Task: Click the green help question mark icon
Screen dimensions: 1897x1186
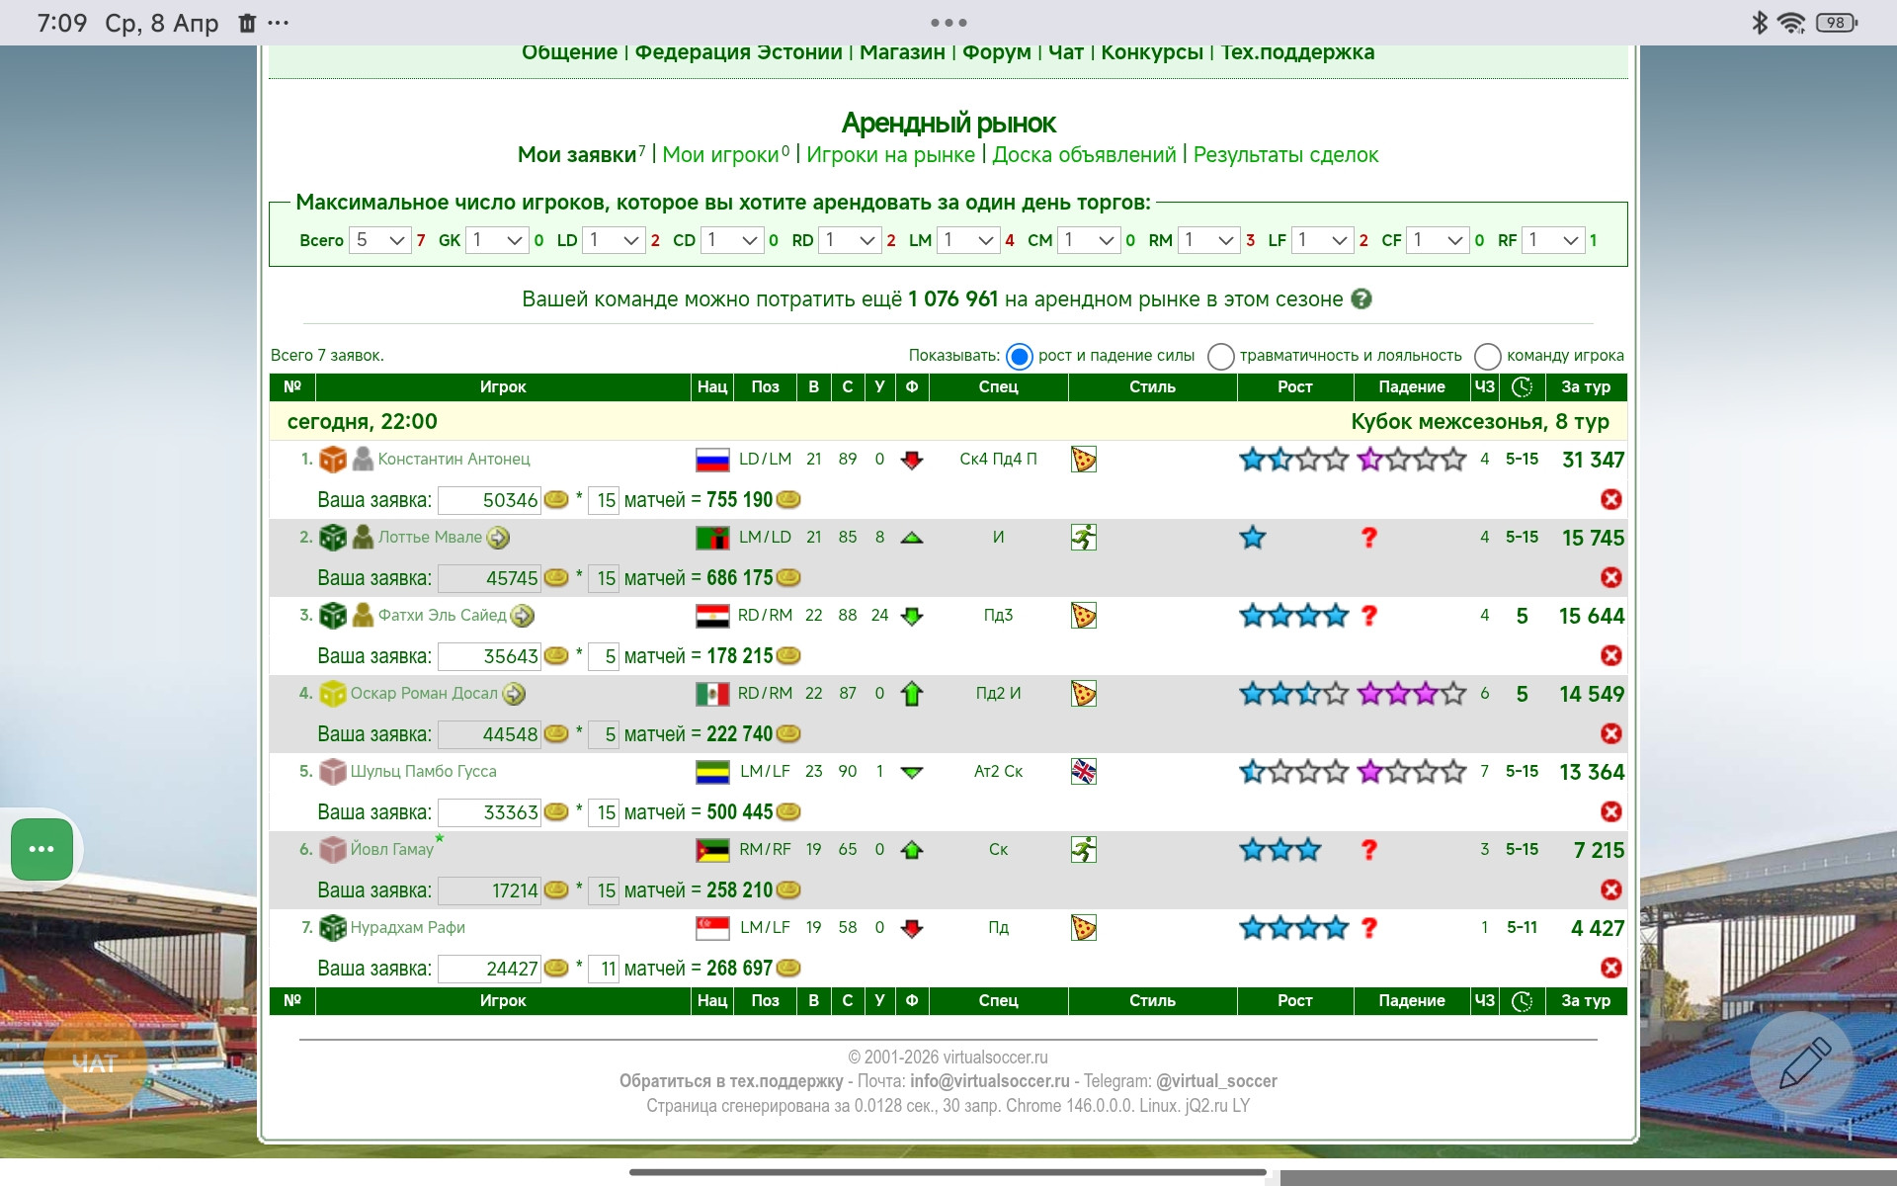Action: 1361,298
